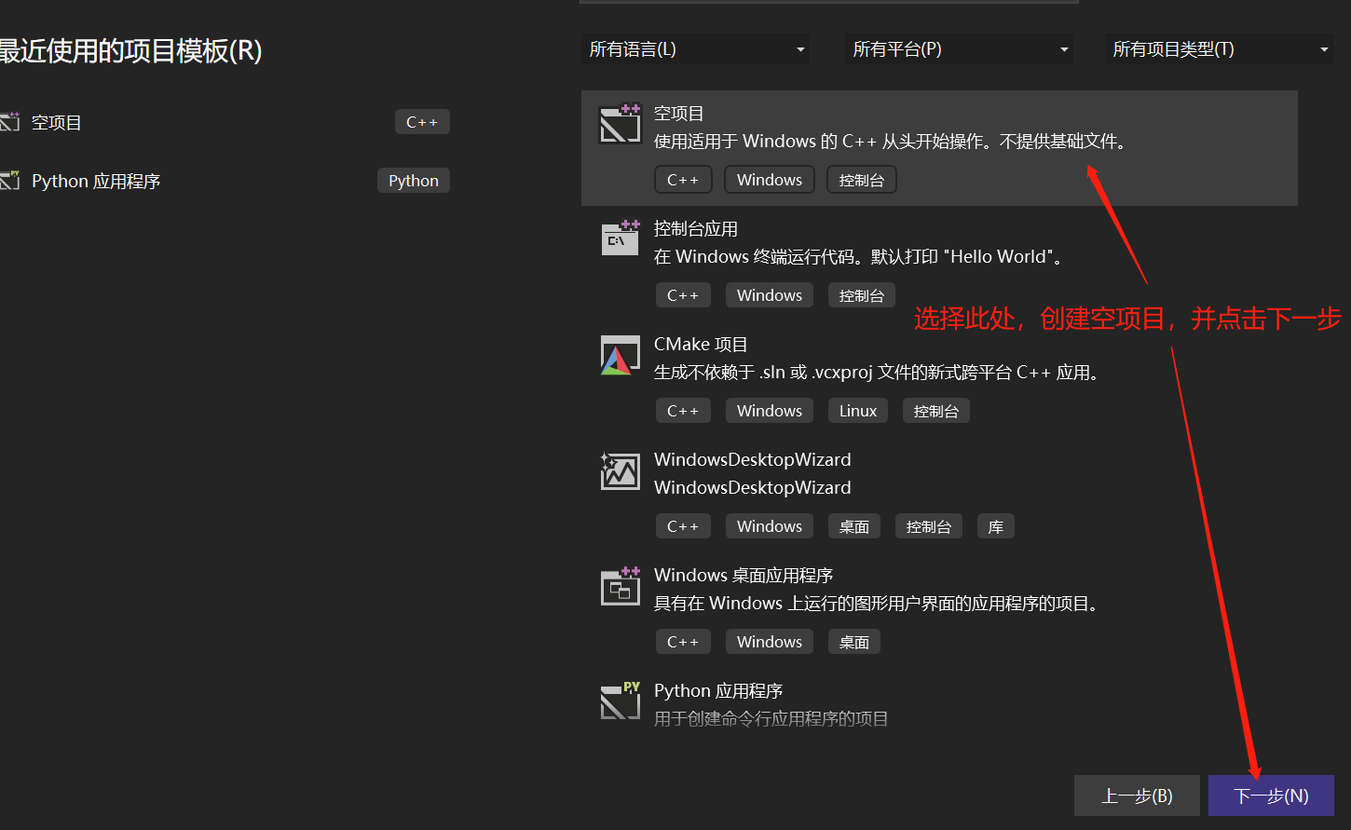Viewport: 1351px width, 830px height.
Task: Click the C++ tag under WindowsDesktopWizard
Action: pos(683,526)
